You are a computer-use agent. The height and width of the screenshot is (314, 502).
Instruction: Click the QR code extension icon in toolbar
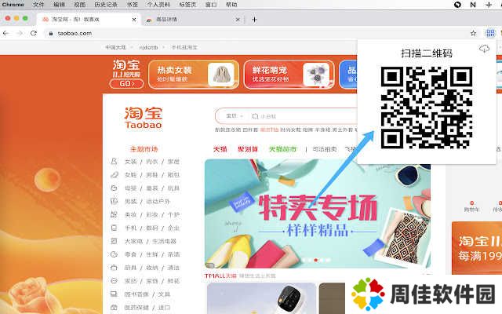489,33
